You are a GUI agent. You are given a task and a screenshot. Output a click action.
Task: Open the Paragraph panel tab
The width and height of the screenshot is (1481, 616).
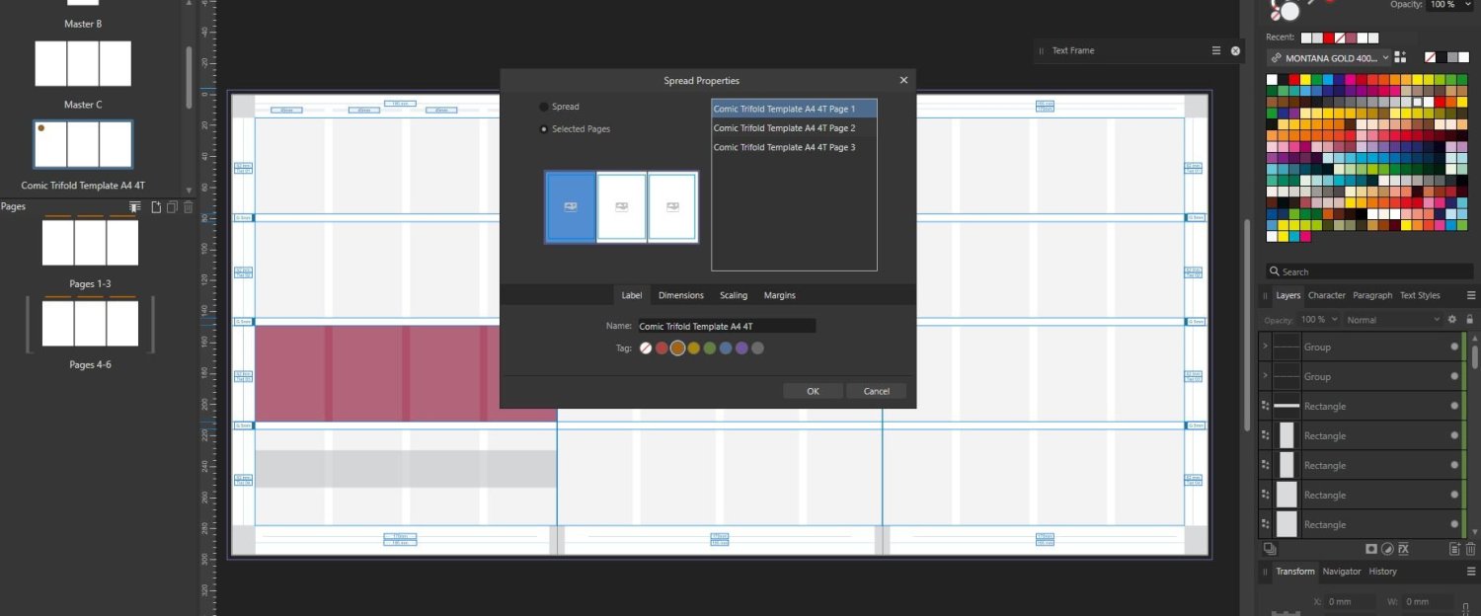click(1372, 295)
